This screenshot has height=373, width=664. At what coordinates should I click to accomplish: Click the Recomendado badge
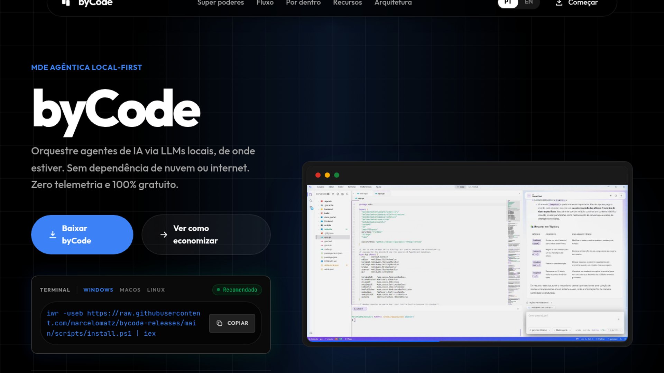[x=237, y=290]
